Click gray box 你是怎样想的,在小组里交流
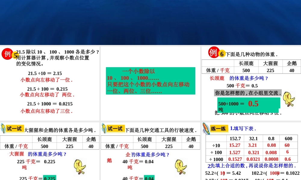Image resolution: width=301 pixels, height=180 pixels. pyautogui.click(x=248, y=93)
